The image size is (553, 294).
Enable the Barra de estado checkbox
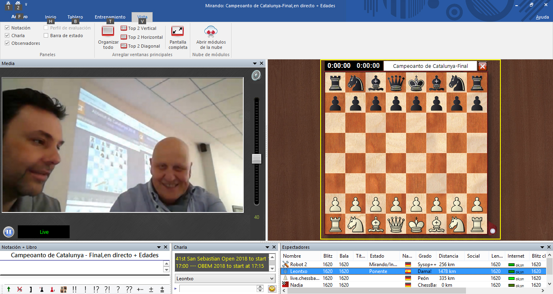(x=46, y=36)
